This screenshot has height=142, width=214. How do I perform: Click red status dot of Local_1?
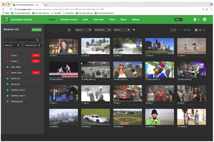[x=7, y=55]
